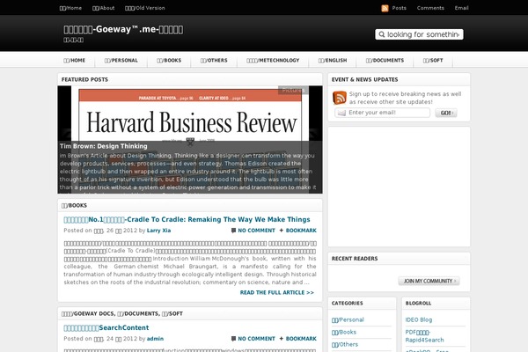Open the Posts feed link
Image resolution: width=528 pixels, height=352 pixels.
click(399, 8)
